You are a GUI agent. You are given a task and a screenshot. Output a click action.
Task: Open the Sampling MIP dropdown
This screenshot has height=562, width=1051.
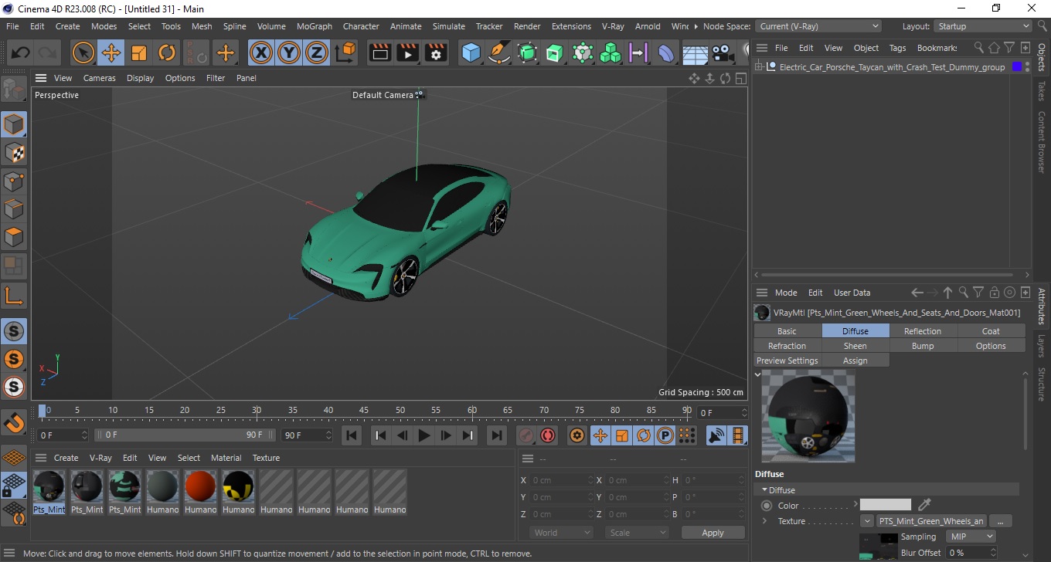click(971, 537)
